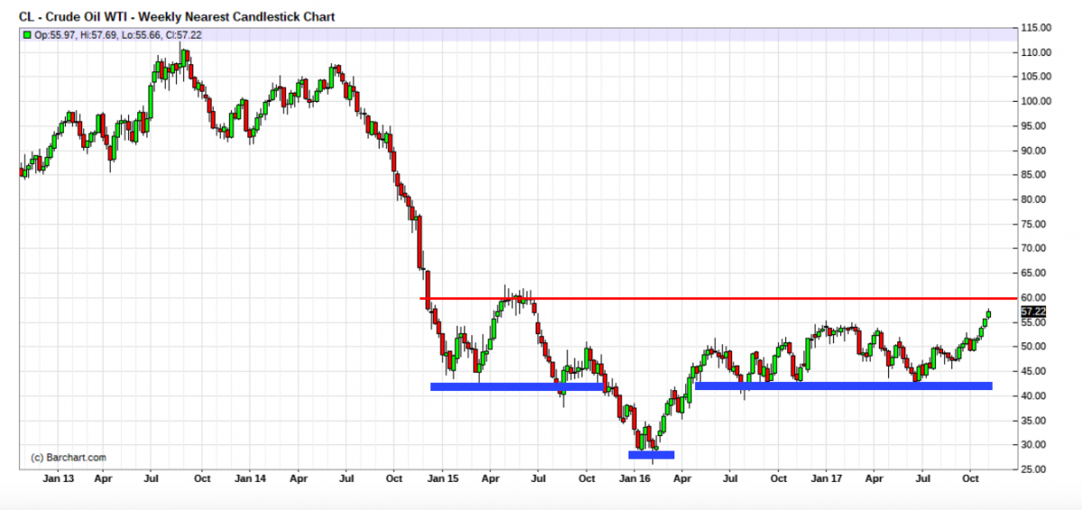The image size is (1082, 510).
Task: Click the 'Jan 14' date axis label
Action: pyautogui.click(x=250, y=479)
